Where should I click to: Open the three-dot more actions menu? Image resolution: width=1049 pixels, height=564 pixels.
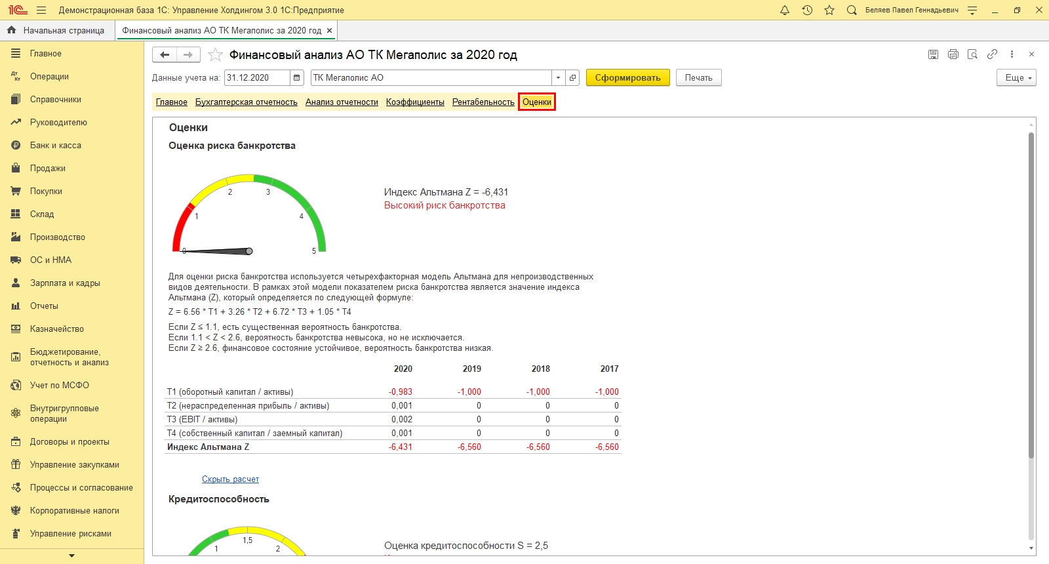click(x=1012, y=54)
